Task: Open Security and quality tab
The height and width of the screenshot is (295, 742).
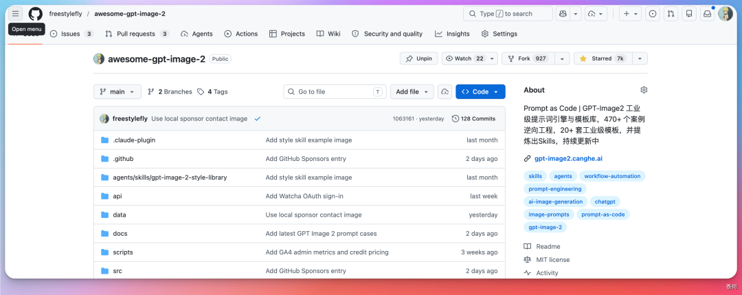Action: [x=387, y=34]
